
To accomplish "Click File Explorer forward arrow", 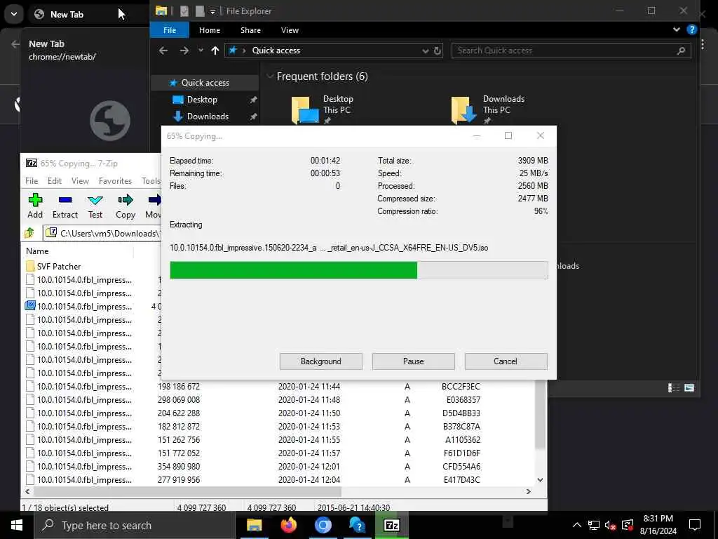I will [x=184, y=51].
